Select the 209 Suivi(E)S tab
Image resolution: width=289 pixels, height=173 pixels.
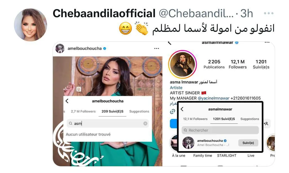[112, 111]
